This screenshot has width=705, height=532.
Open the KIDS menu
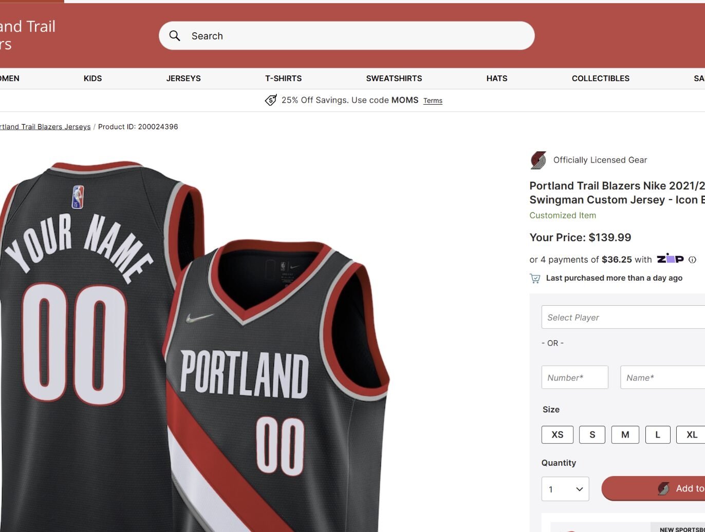coord(92,78)
